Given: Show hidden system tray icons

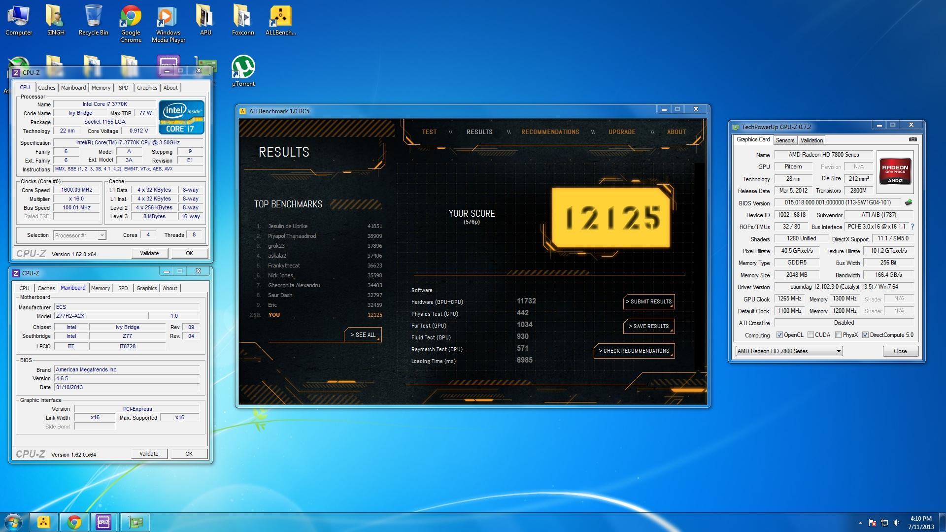Looking at the screenshot, I should click(860, 523).
